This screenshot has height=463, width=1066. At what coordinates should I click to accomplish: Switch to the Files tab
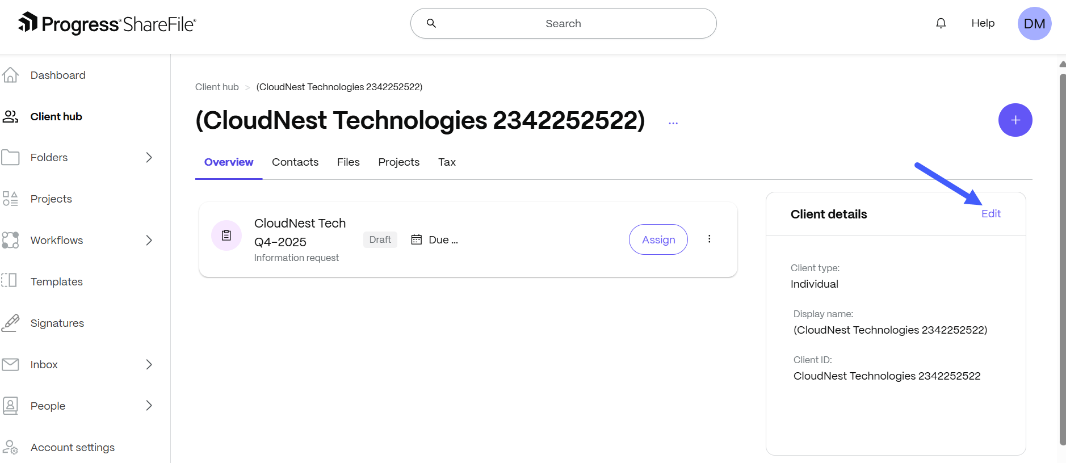[x=348, y=162]
